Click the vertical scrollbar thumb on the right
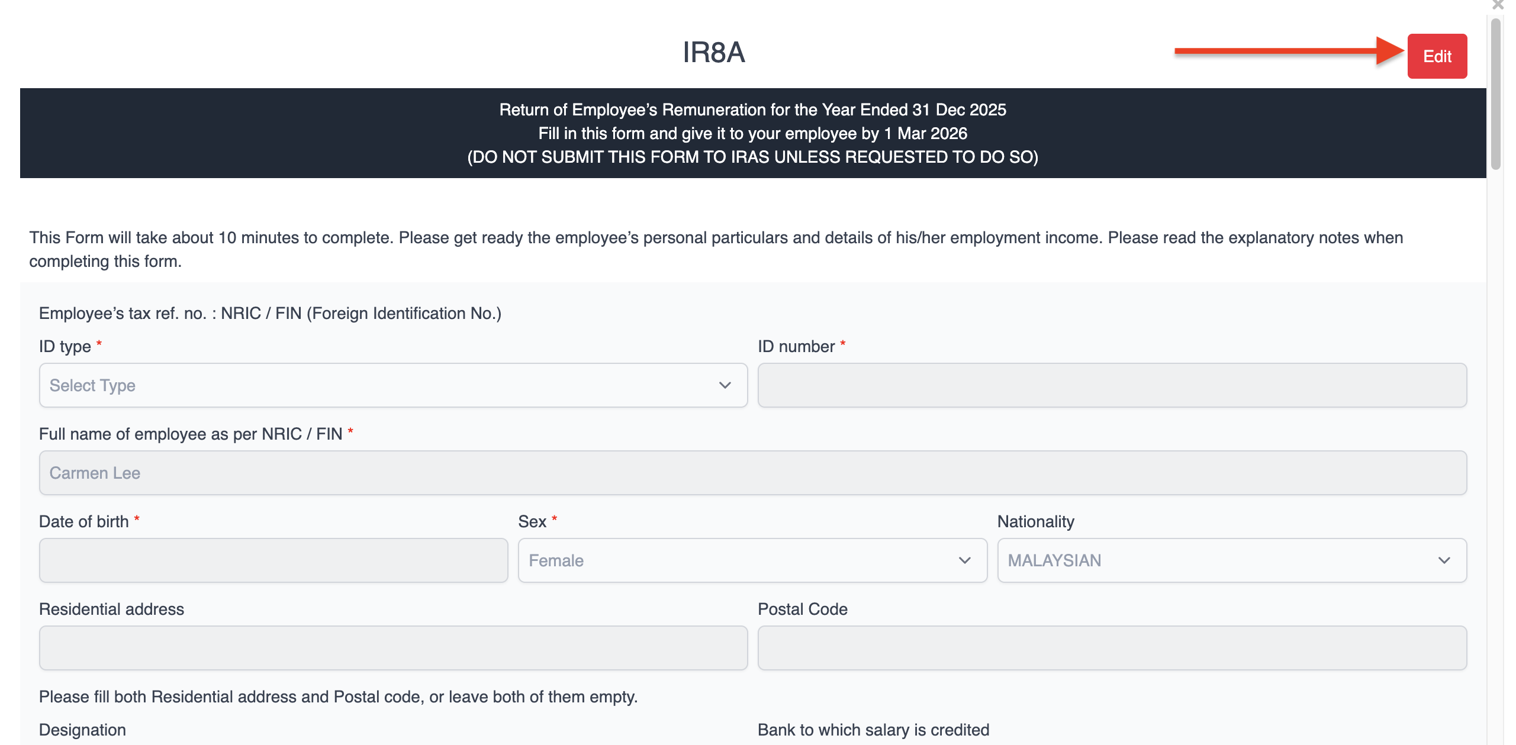 tap(1496, 95)
